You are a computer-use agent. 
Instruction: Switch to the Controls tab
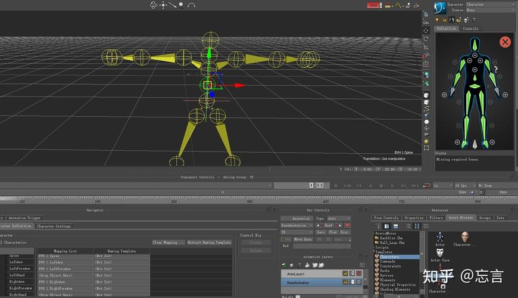tap(470, 29)
